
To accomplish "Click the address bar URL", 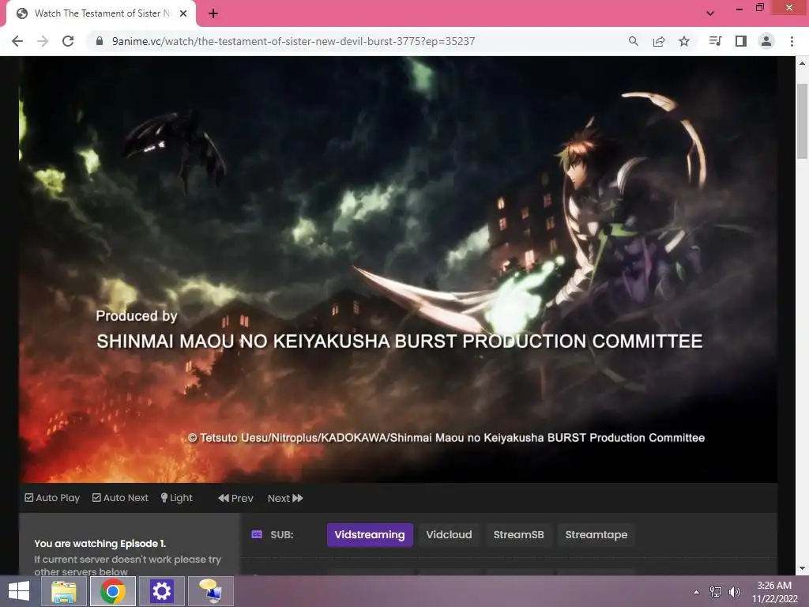I will [293, 41].
